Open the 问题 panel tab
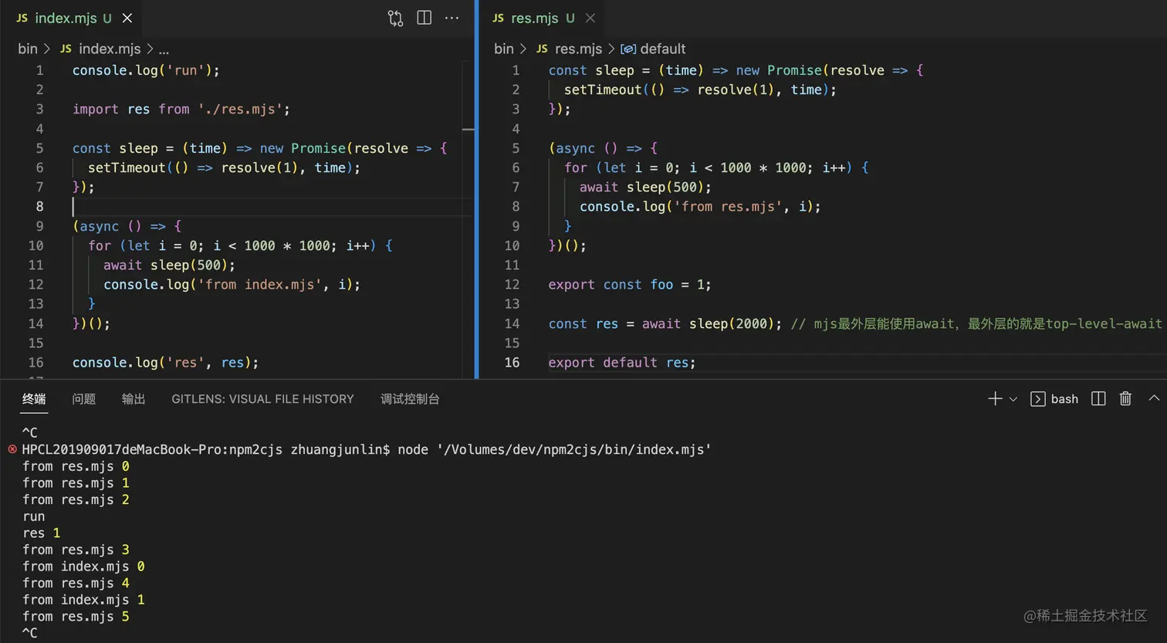1167x643 pixels. tap(84, 399)
